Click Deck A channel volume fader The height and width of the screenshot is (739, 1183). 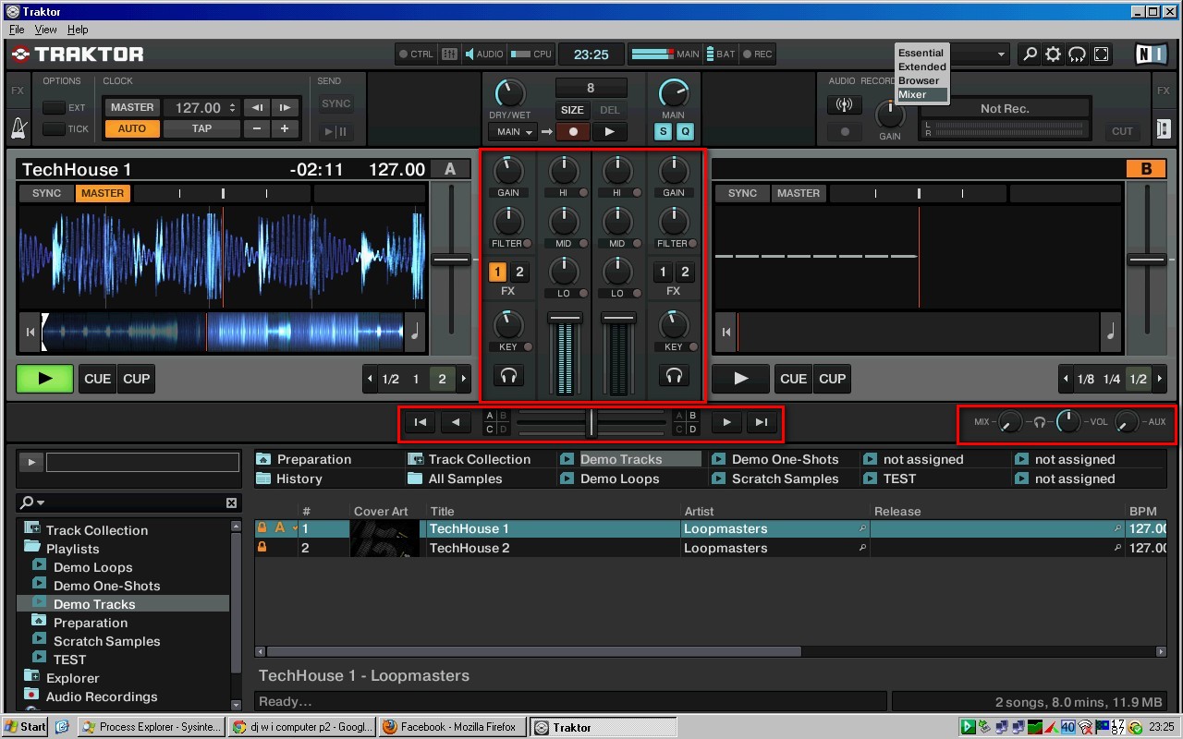pos(565,319)
